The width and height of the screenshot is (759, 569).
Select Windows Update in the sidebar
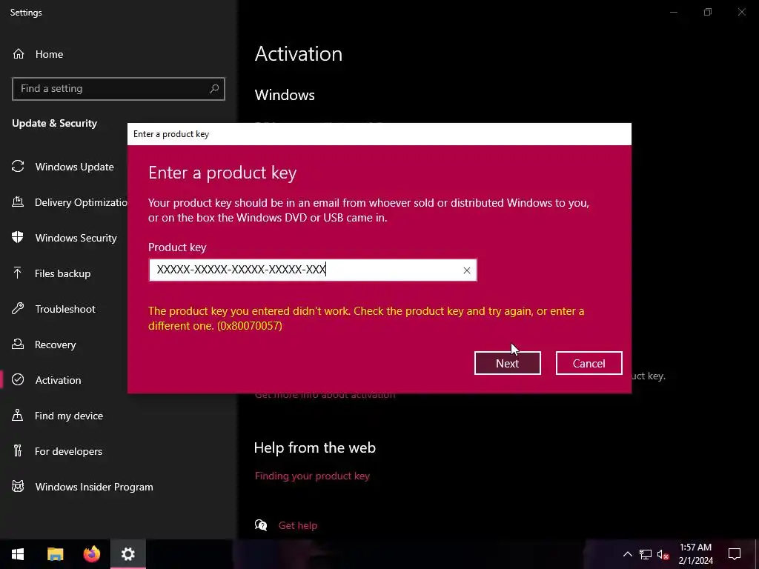pyautogui.click(x=75, y=167)
